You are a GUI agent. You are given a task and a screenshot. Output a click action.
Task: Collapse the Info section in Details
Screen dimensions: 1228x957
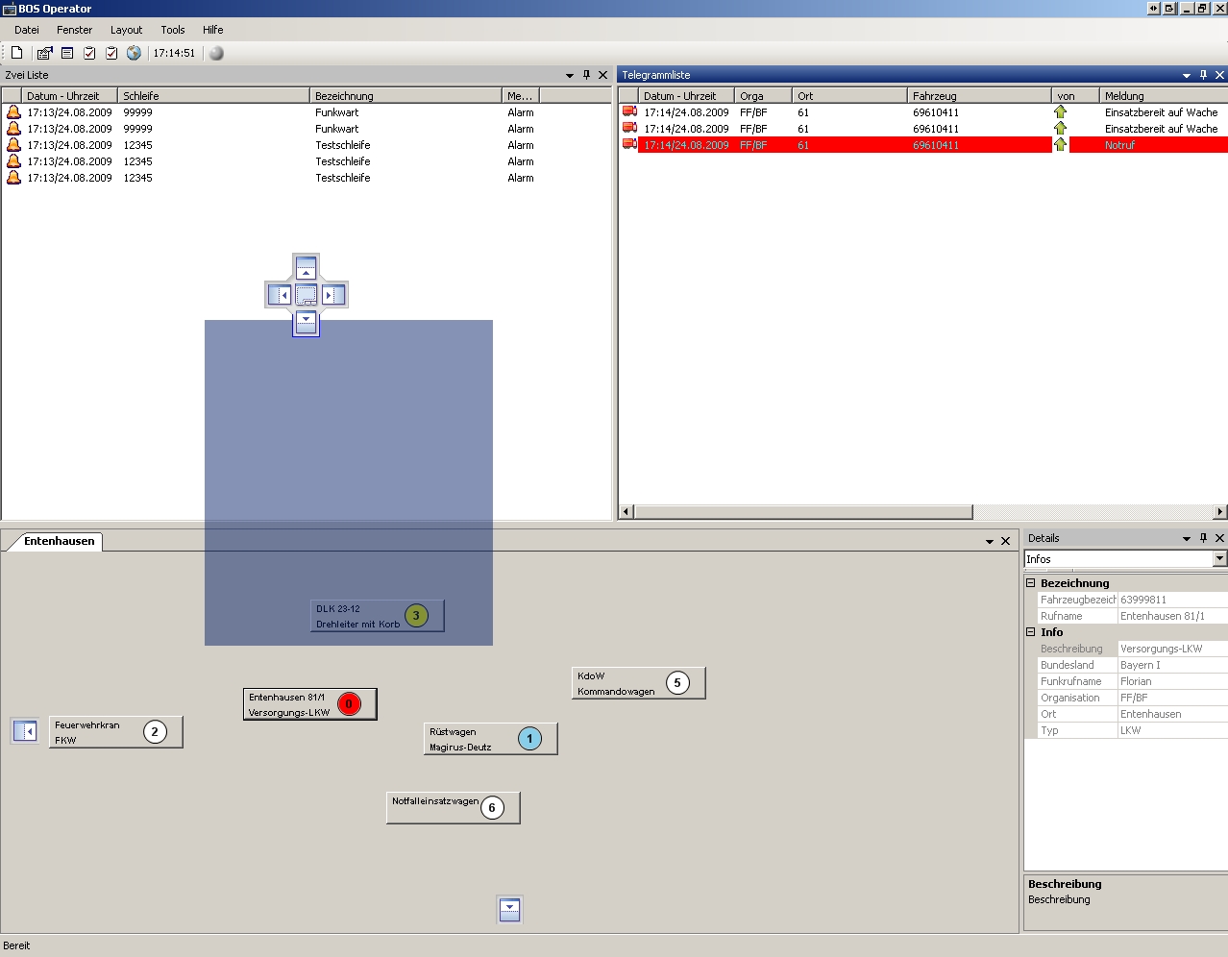tap(1031, 632)
